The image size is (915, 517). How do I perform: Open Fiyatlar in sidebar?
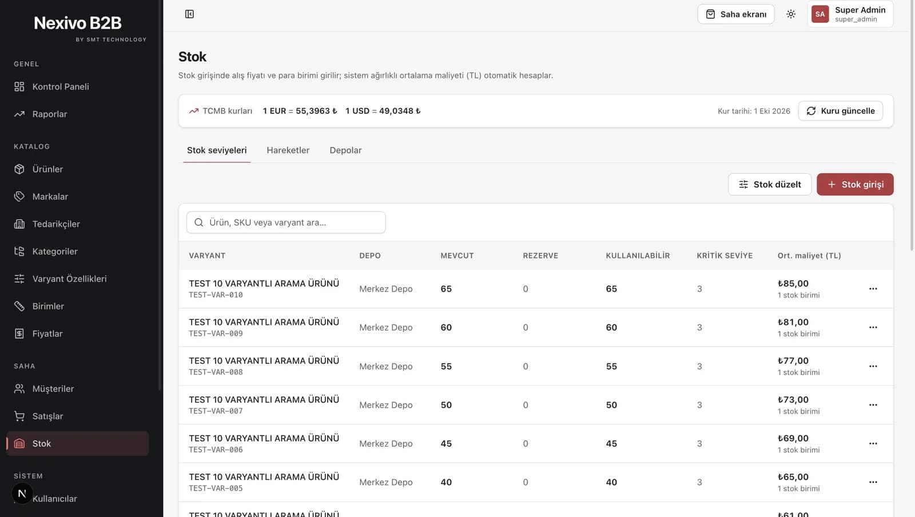78,333
